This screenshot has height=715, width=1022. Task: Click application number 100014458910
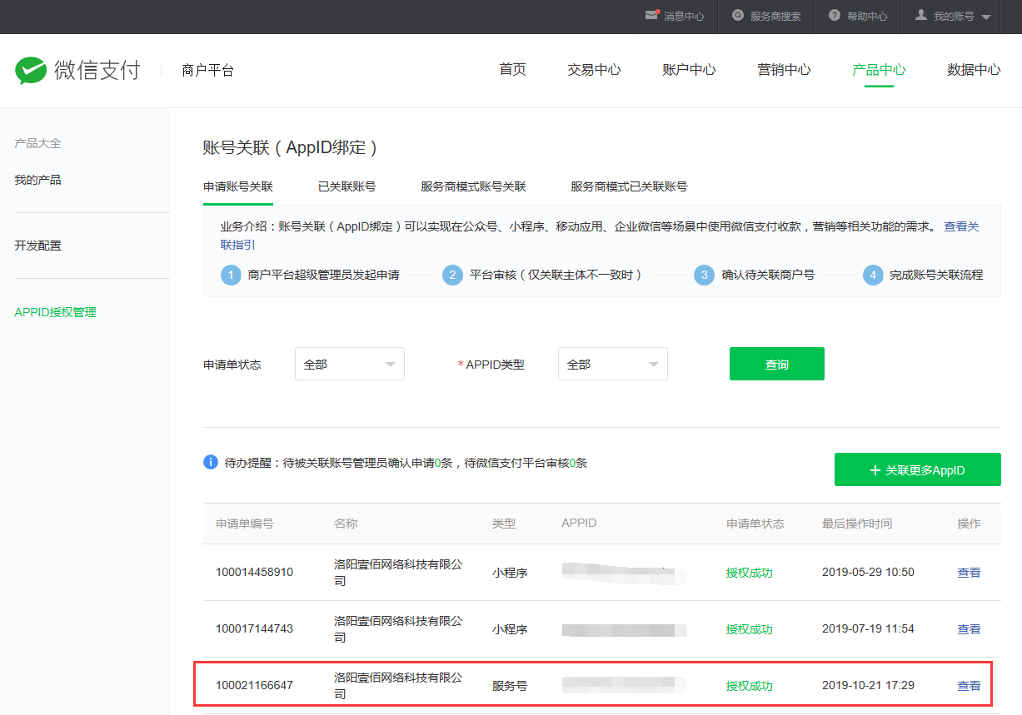[254, 573]
